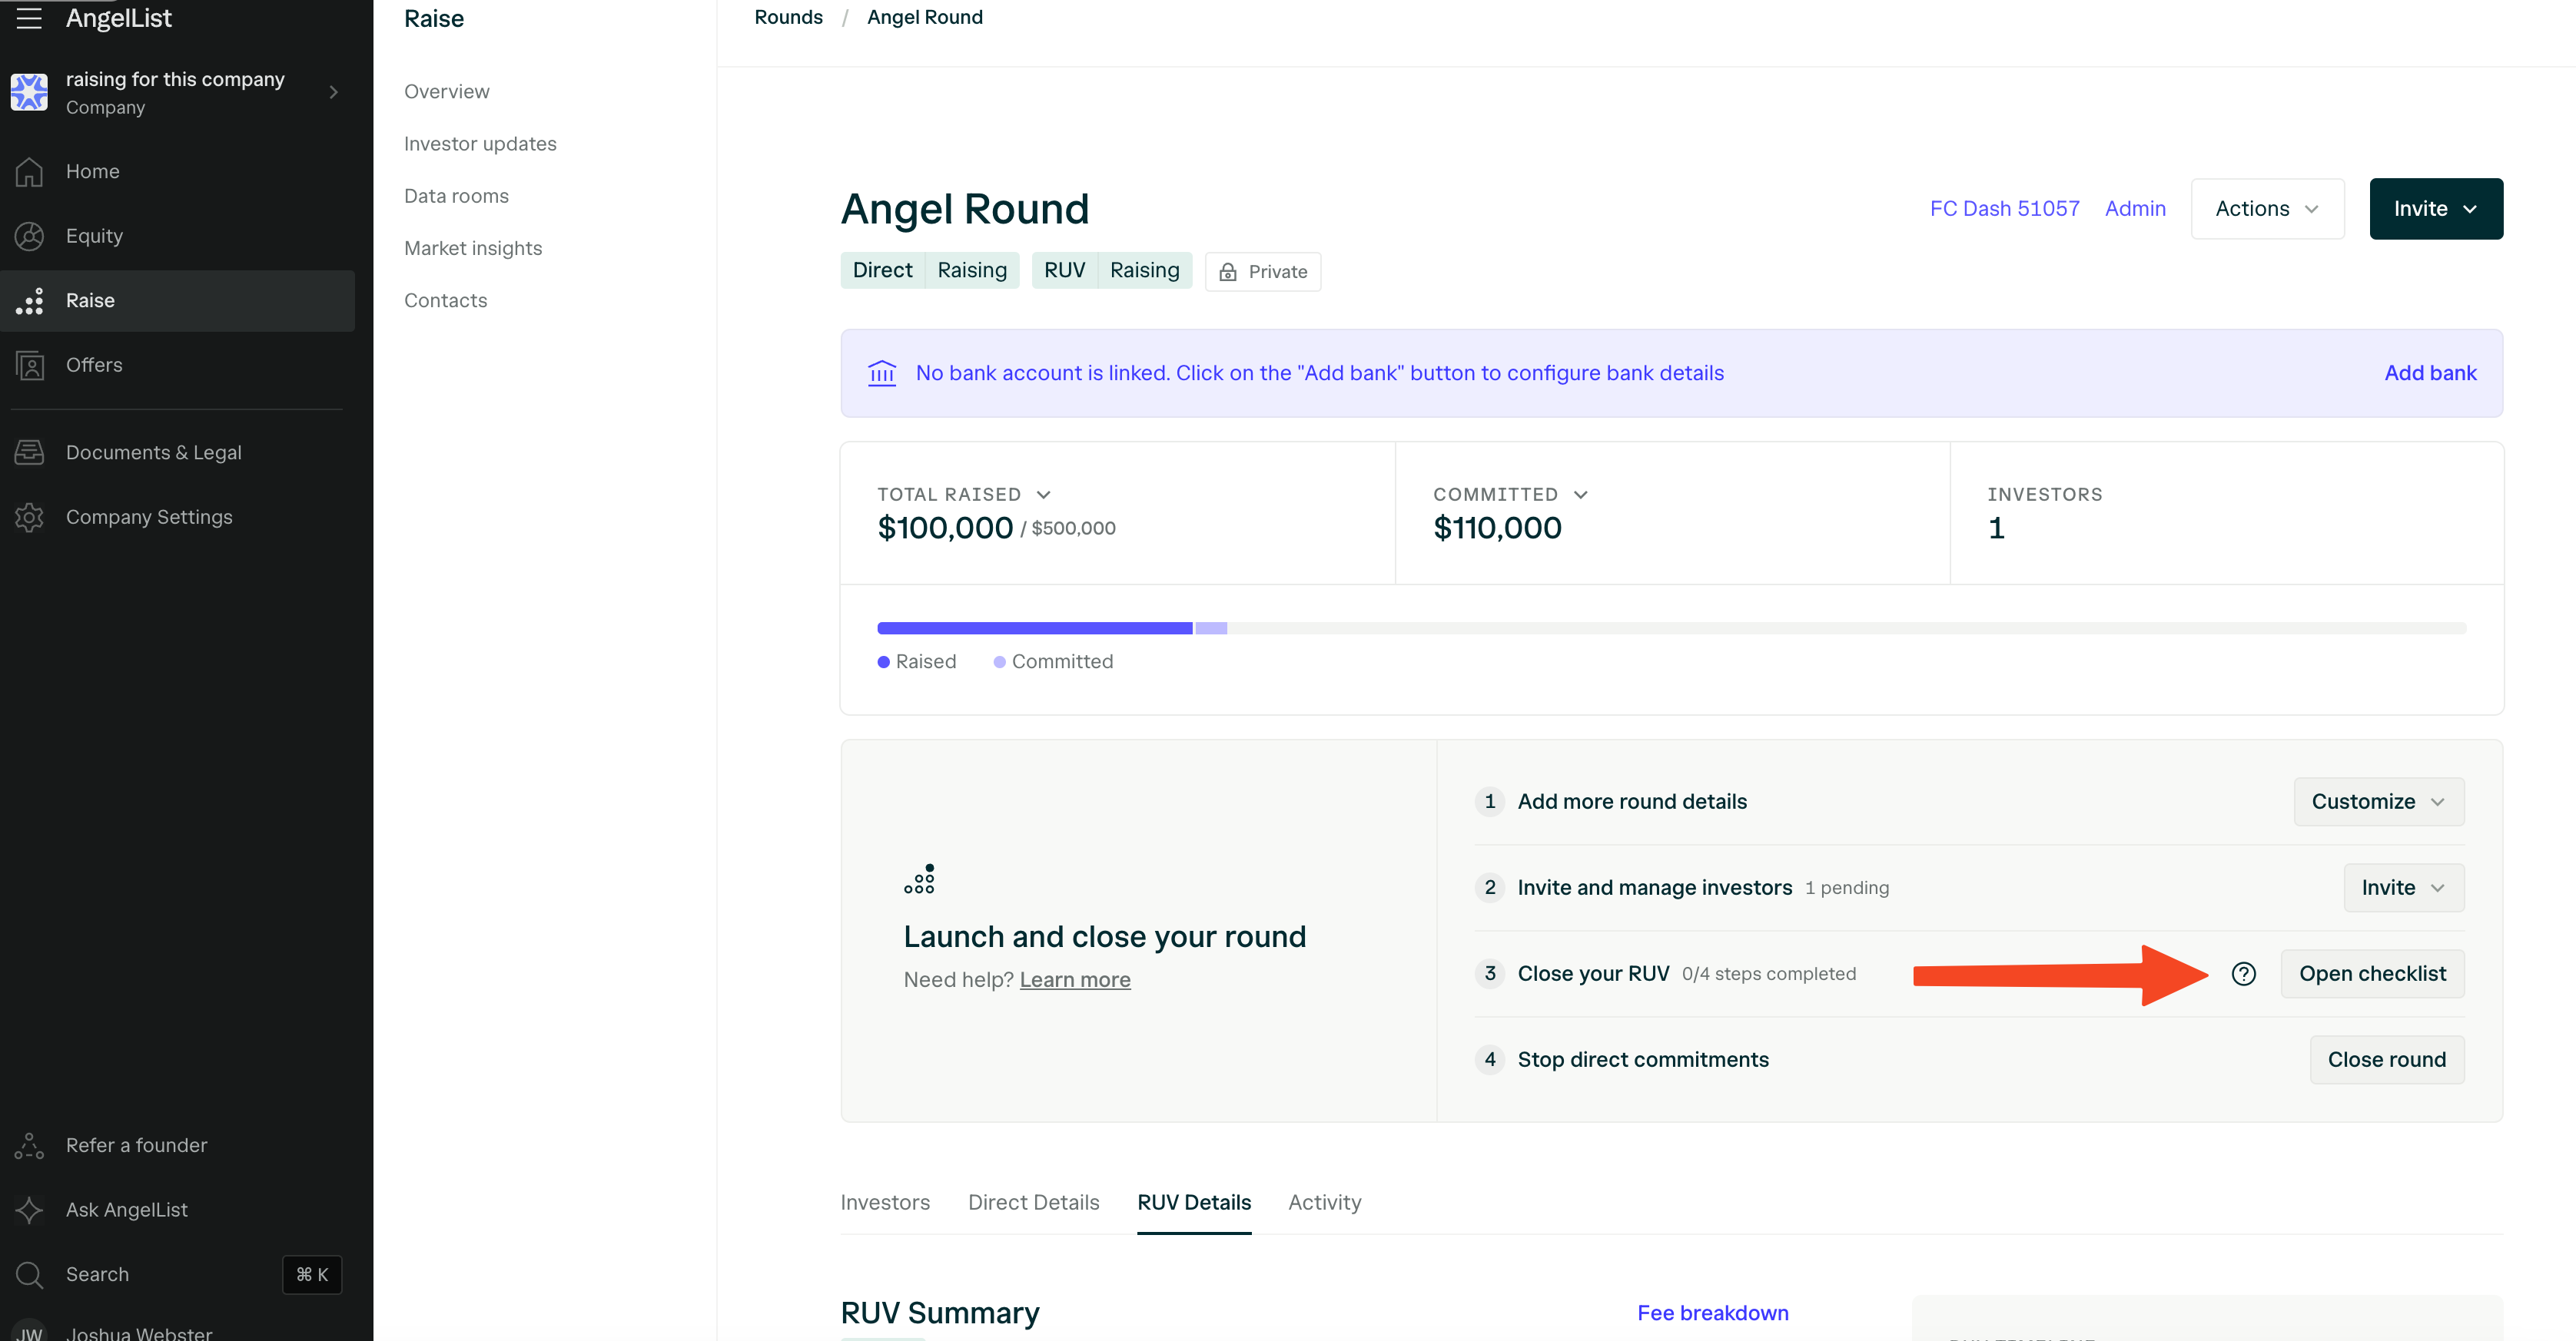Open the dark Invite dropdown button

pos(2436,209)
